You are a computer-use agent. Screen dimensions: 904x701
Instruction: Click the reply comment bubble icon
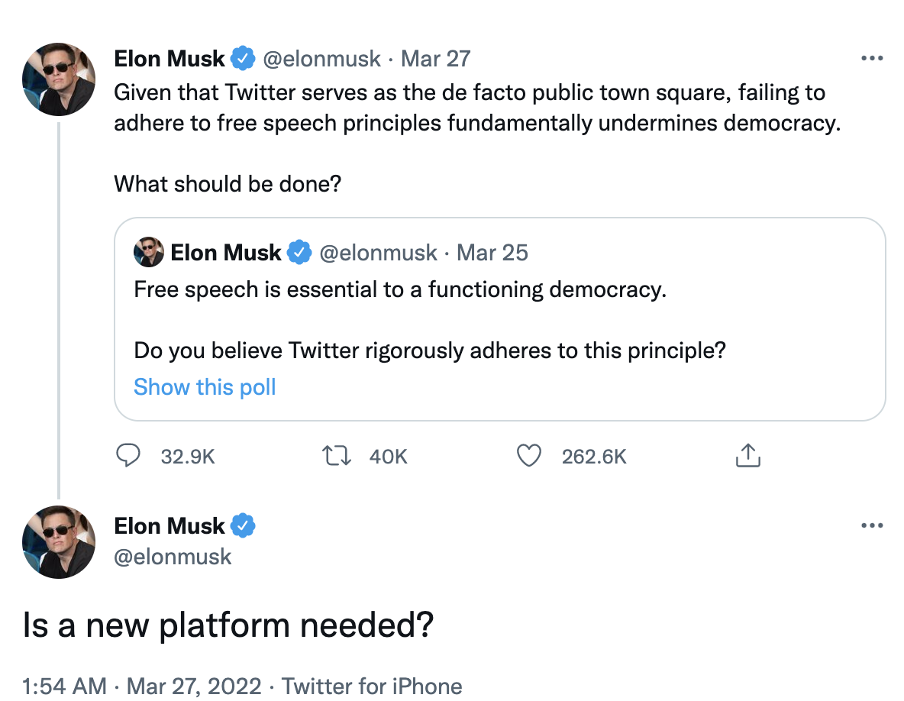(x=128, y=456)
